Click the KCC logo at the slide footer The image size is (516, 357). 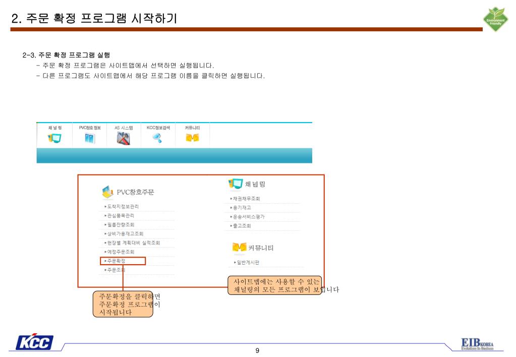pos(35,341)
